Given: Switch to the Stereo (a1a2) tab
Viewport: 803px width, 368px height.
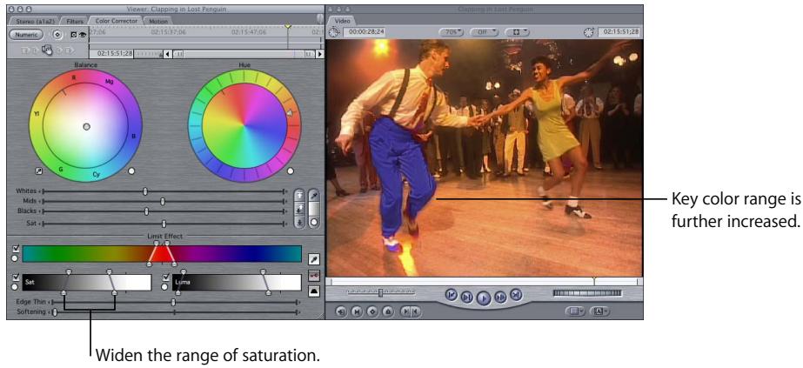Looking at the screenshot, I should 34,21.
